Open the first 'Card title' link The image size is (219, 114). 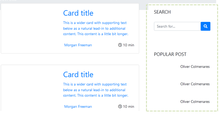click(x=78, y=13)
